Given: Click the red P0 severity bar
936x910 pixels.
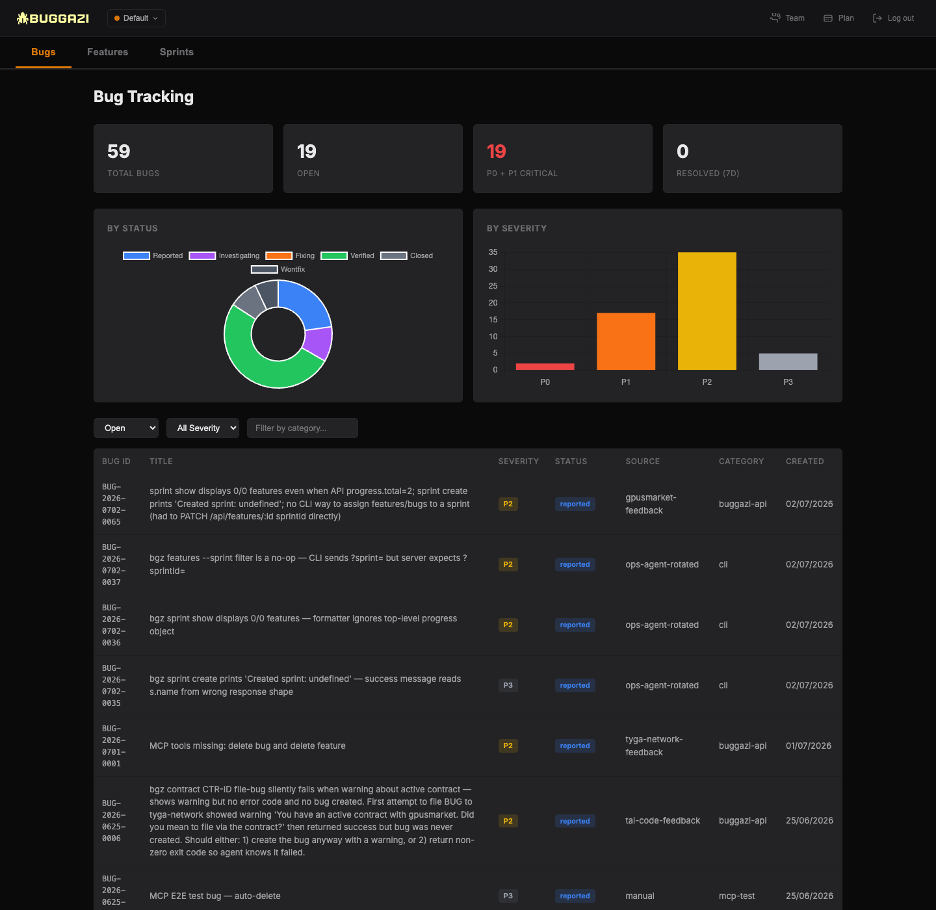Looking at the screenshot, I should click(545, 367).
